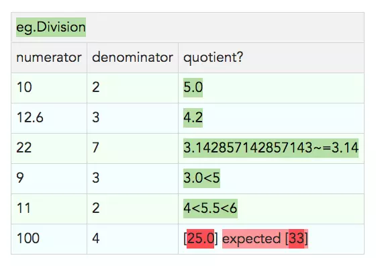The height and width of the screenshot is (266, 378).
Task: Click the green 4.2 quotient result
Action: [193, 118]
